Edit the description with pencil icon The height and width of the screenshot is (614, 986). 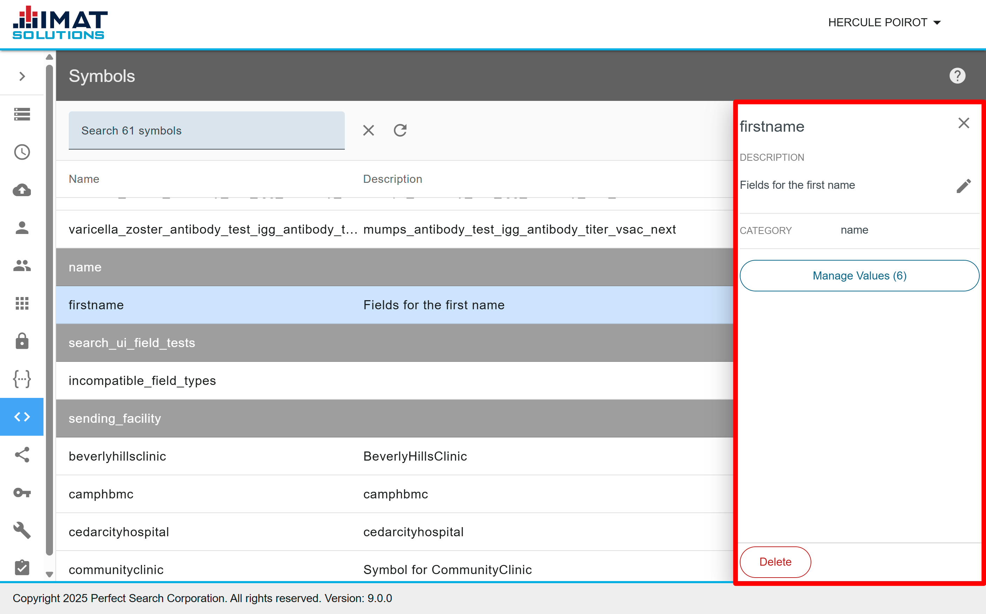click(x=964, y=186)
